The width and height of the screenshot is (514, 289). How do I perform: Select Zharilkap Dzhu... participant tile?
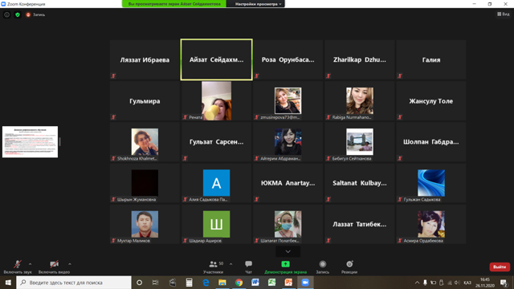tap(360, 59)
